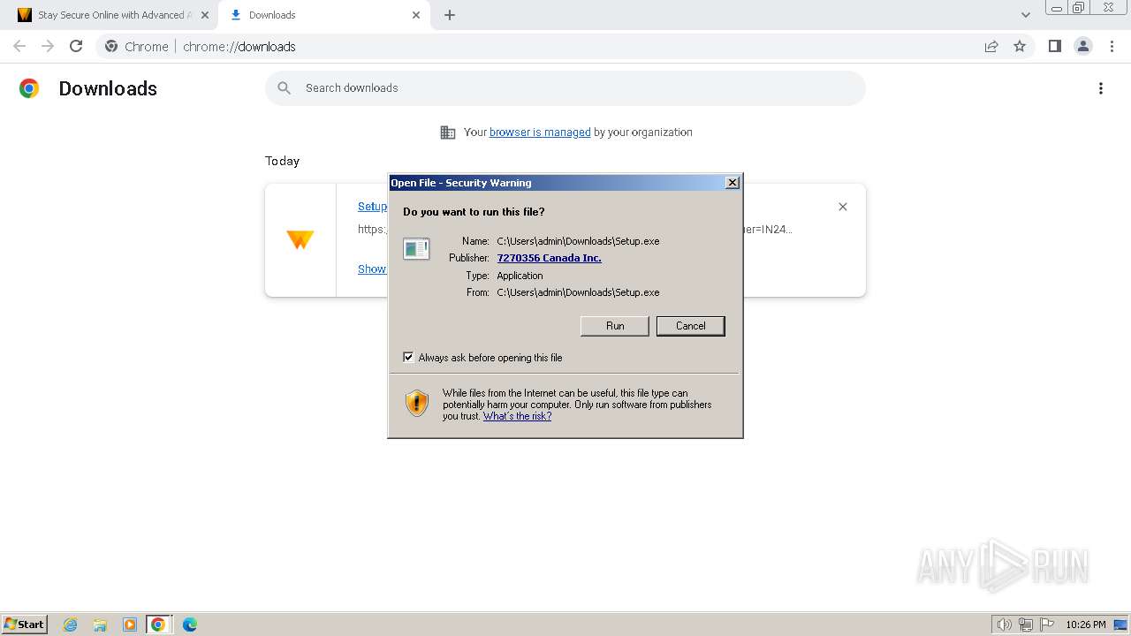The width and height of the screenshot is (1131, 636).
Task: Click the Show desktop button
Action: coord(1121,625)
